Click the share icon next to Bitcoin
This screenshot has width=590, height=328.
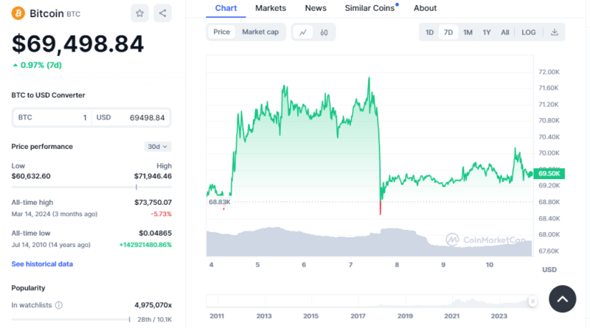[x=163, y=13]
